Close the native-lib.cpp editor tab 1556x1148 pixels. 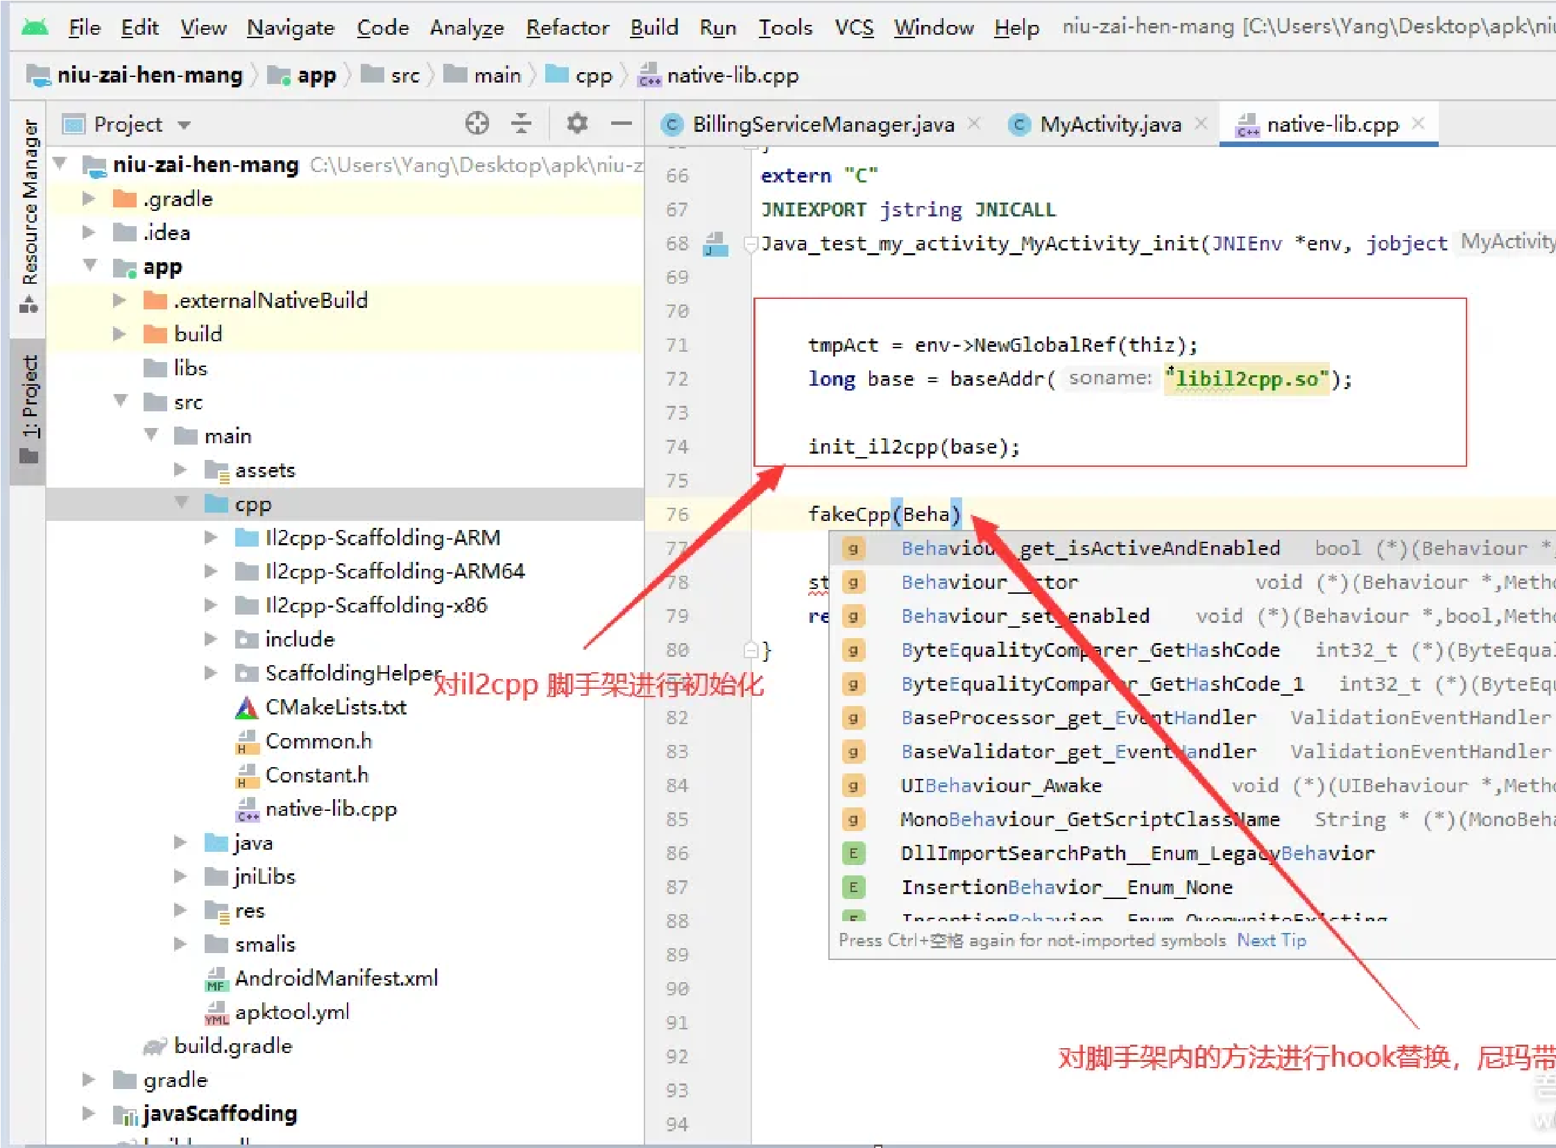1419,123
